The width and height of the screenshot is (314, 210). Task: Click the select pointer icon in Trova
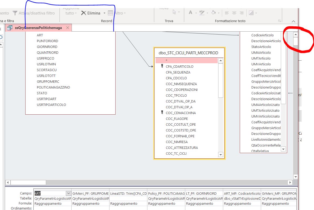pos(174,12)
